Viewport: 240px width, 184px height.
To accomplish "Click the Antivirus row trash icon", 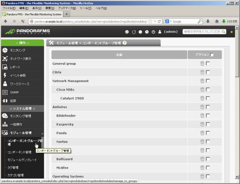I will click(x=202, y=107).
